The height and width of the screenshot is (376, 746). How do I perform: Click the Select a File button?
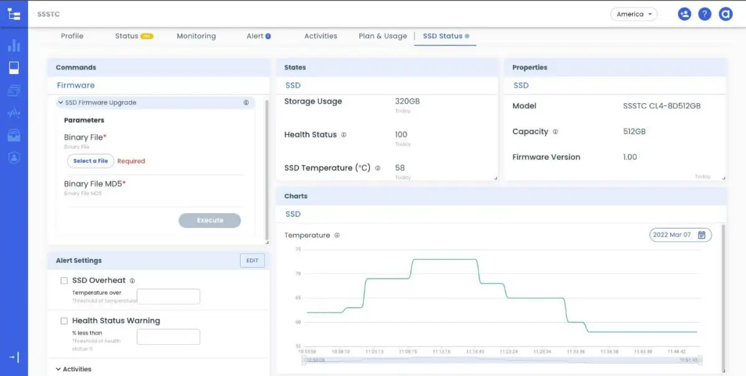click(91, 161)
